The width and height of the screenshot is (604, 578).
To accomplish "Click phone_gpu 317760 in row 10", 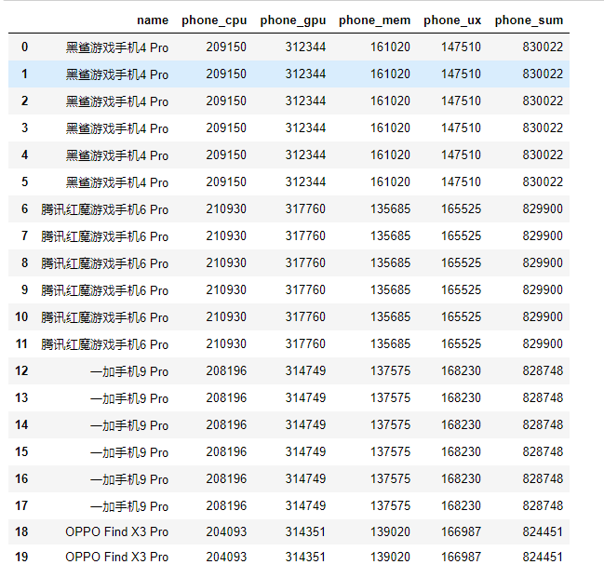I will tap(305, 316).
